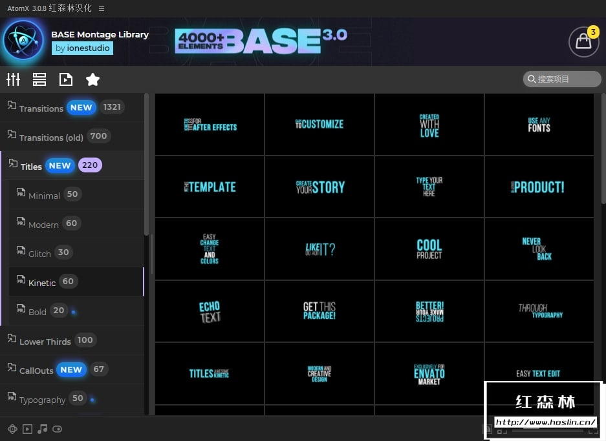Select the TEMPLATE title preset
This screenshot has height=441, width=606.
[x=210, y=187]
